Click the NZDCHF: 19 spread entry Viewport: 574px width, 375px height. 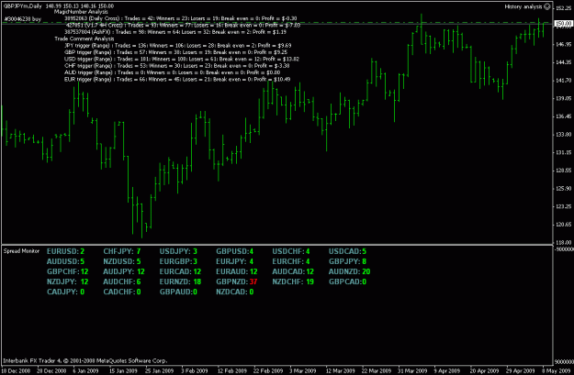click(x=293, y=281)
